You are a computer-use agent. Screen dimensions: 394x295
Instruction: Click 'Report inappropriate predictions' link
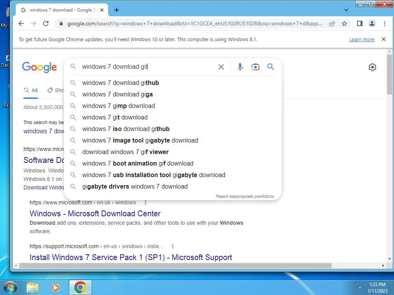click(x=245, y=196)
